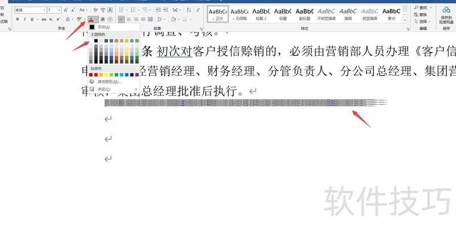This screenshot has width=456, height=235.
Task: Click the numbered list icon
Action: (x=133, y=10)
